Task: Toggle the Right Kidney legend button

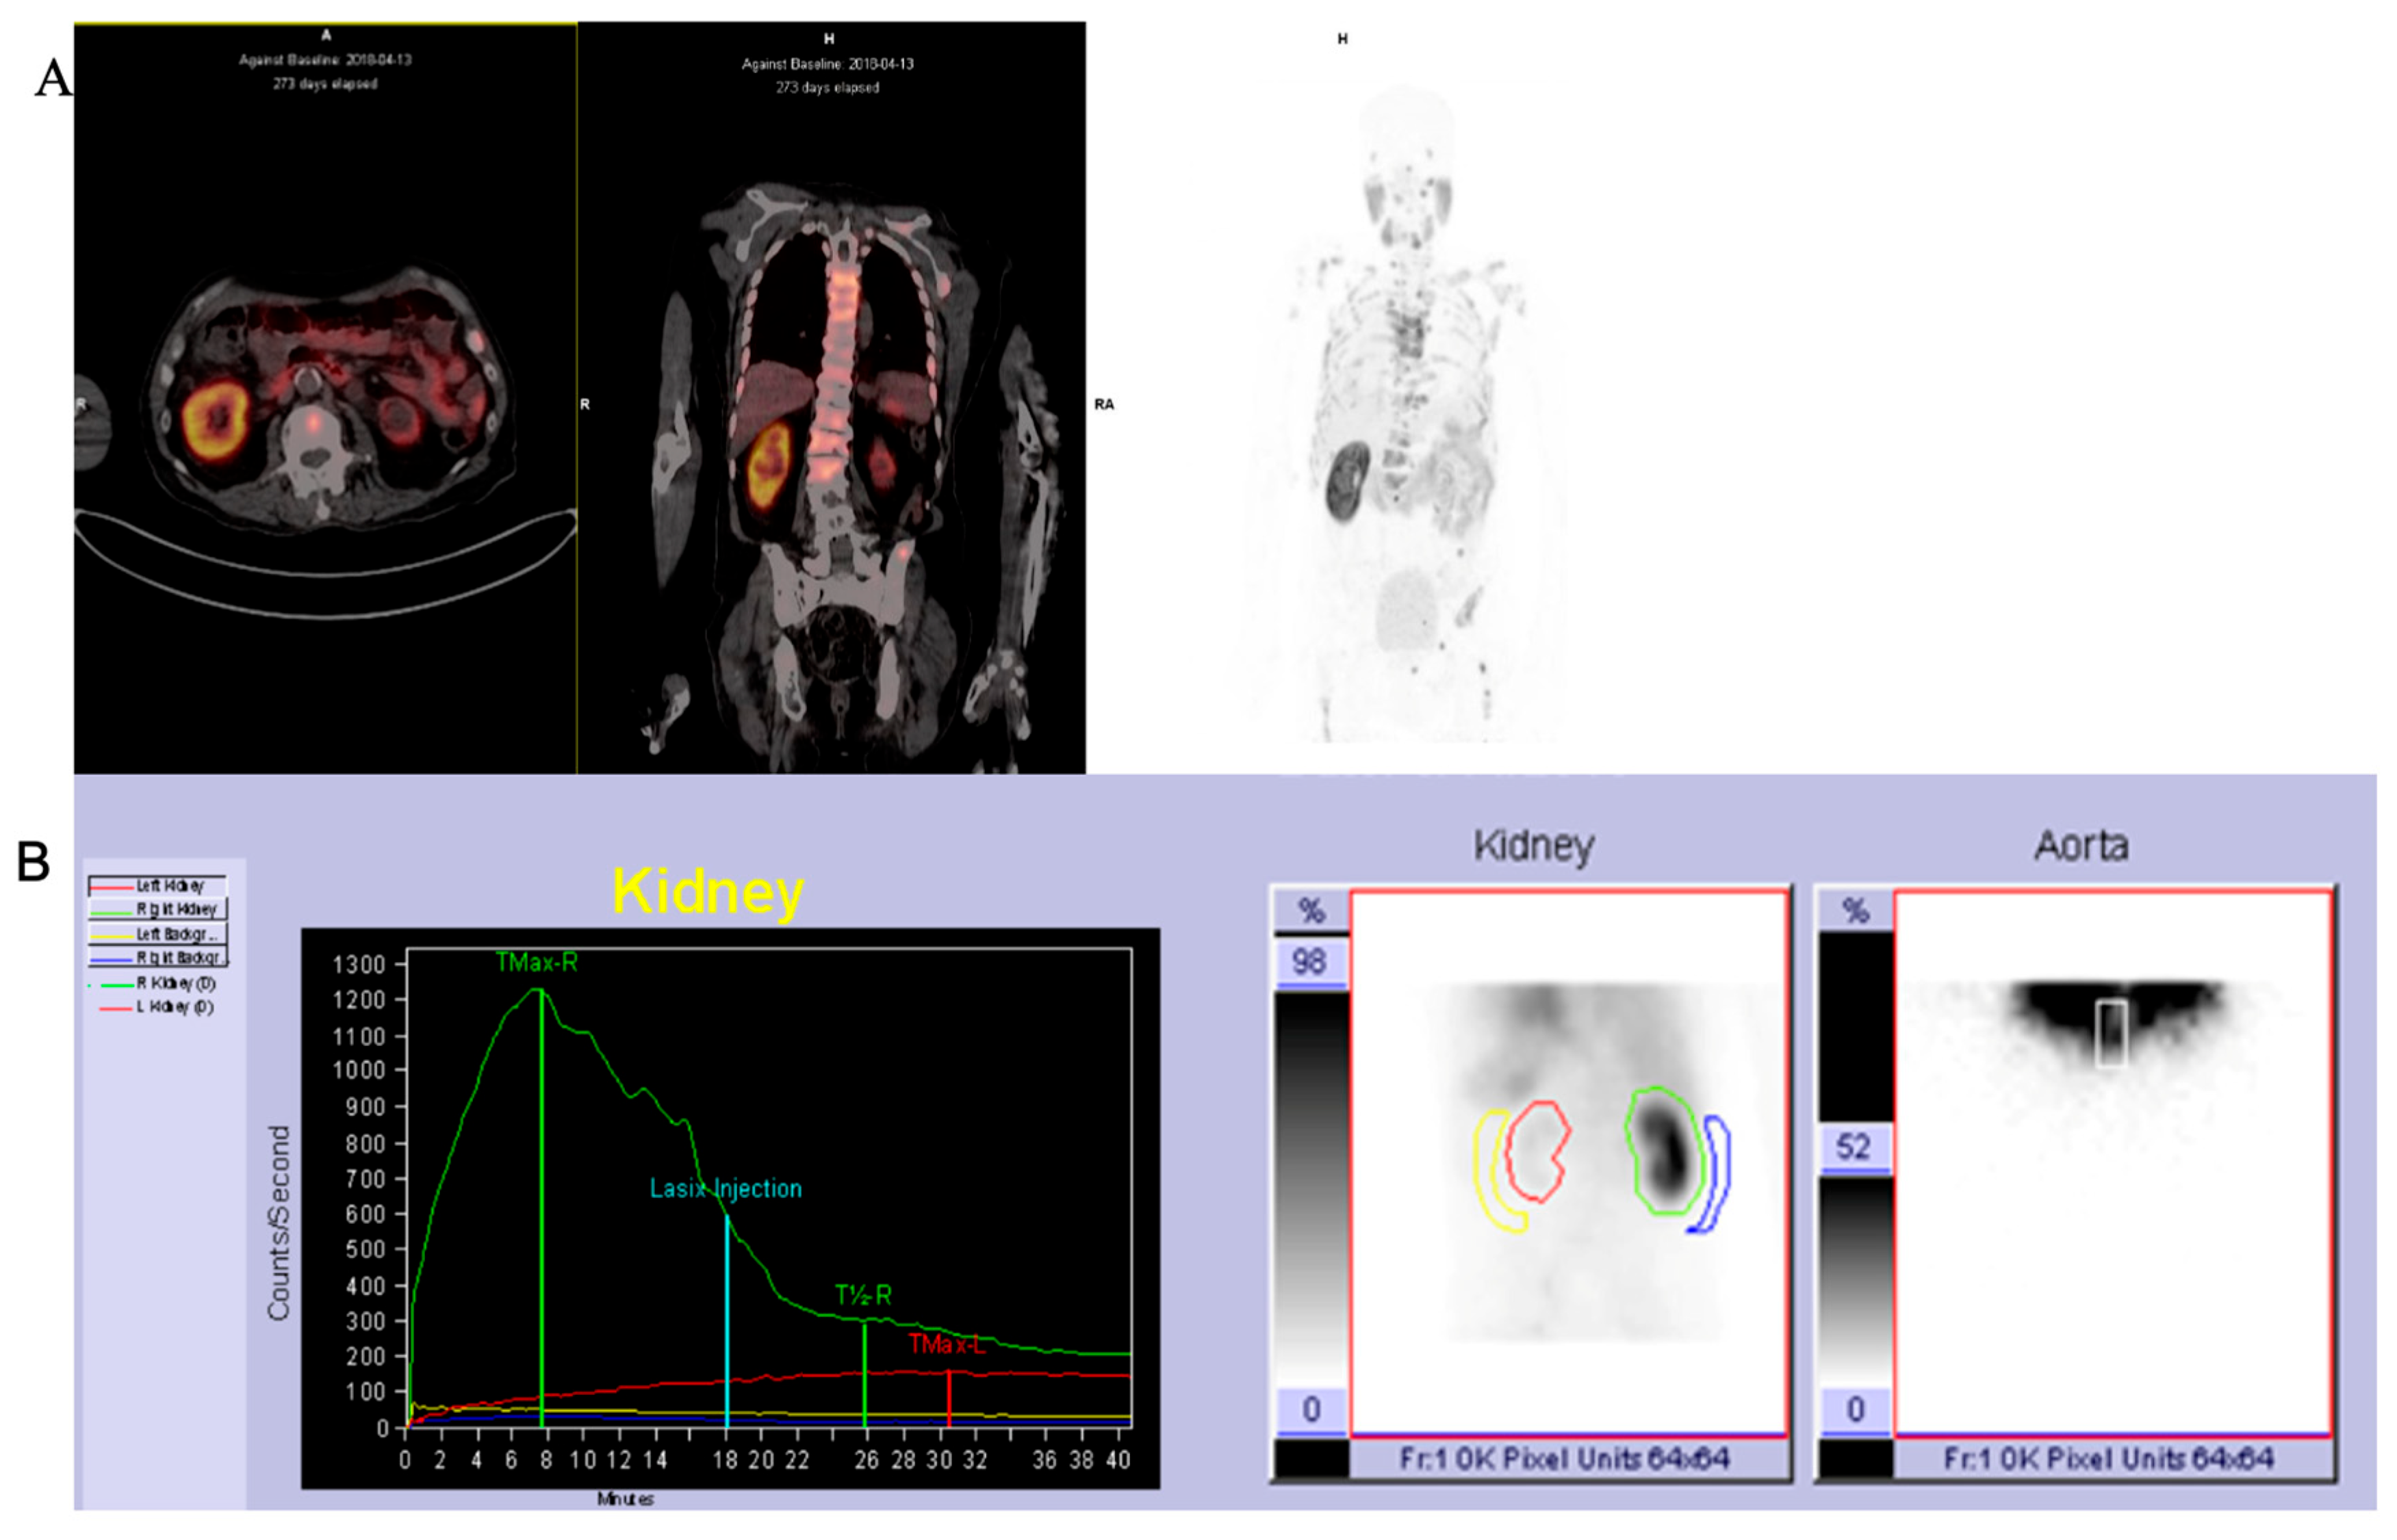Action: click(158, 909)
